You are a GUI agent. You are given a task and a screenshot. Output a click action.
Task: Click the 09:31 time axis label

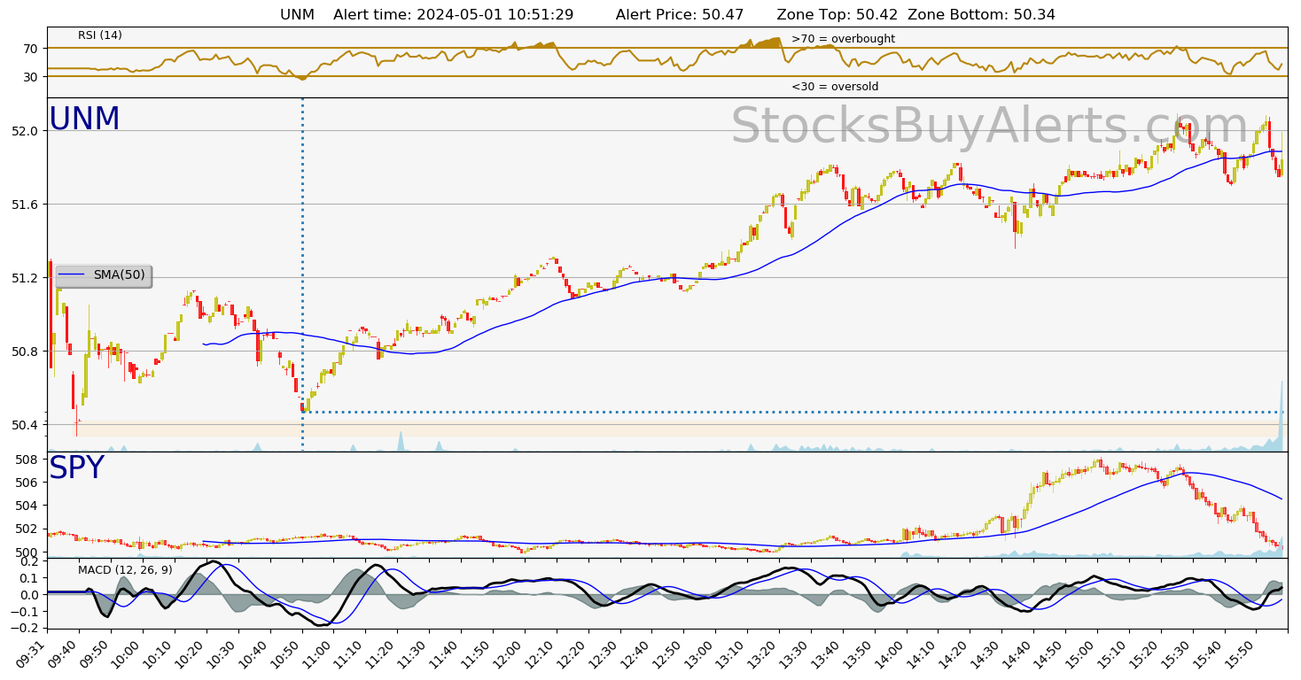[x=31, y=653]
